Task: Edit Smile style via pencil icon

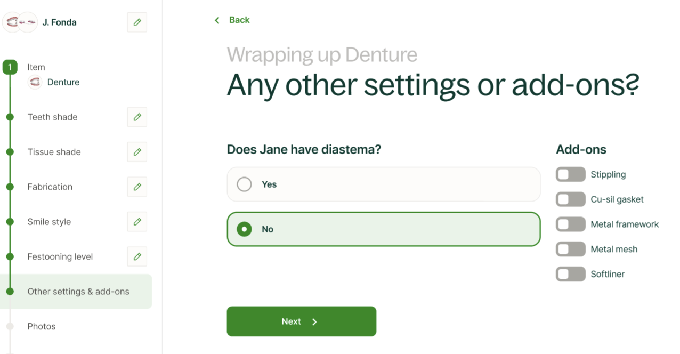Action: (137, 222)
